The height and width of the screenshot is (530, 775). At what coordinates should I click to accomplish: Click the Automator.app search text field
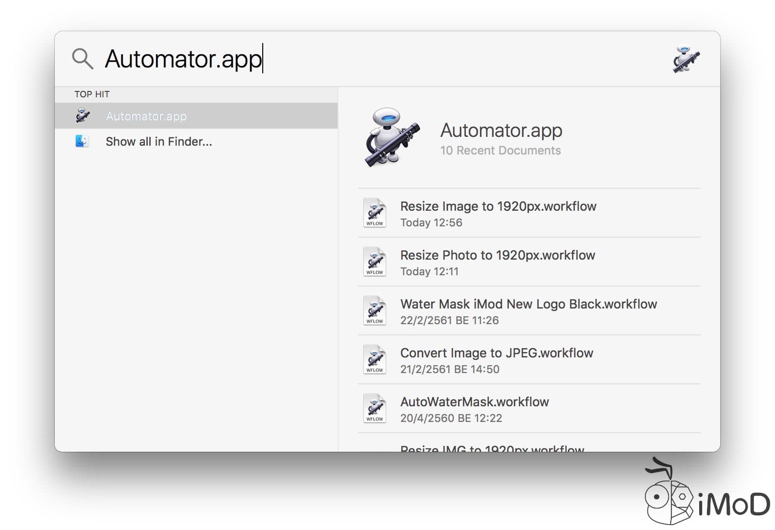click(184, 59)
